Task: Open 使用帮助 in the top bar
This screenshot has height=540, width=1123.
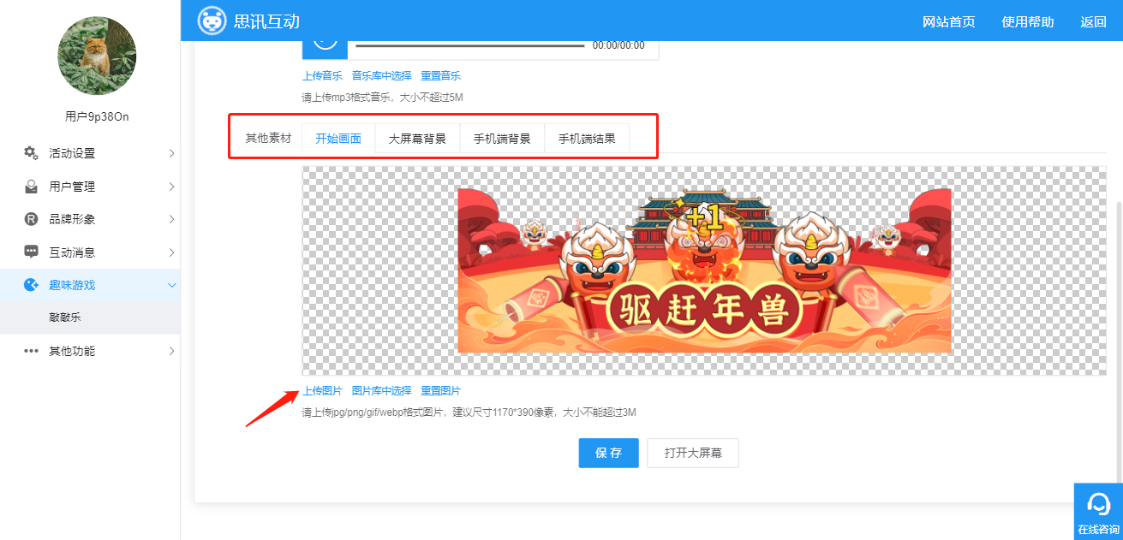Action: (1028, 21)
